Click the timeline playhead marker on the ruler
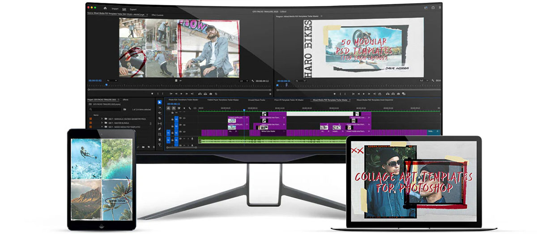 [x=244, y=110]
